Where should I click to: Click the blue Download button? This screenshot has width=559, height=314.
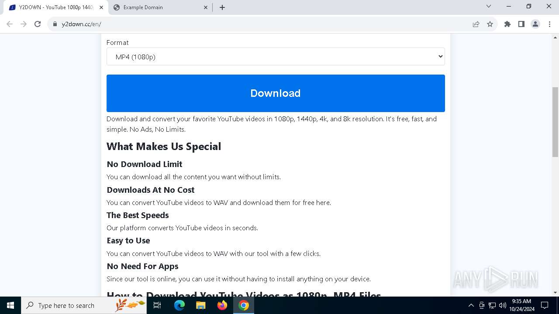(x=276, y=93)
